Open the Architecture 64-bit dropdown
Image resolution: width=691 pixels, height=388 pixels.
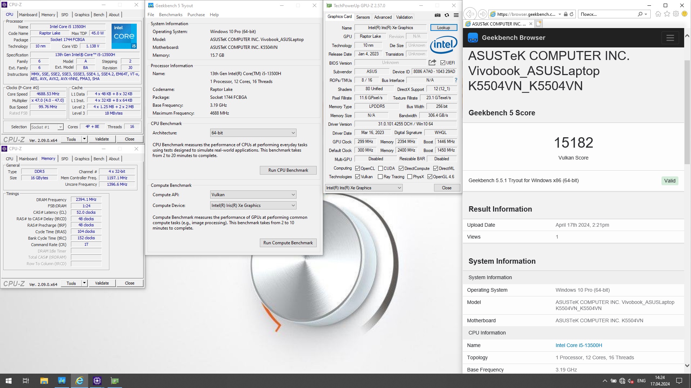pos(253,133)
